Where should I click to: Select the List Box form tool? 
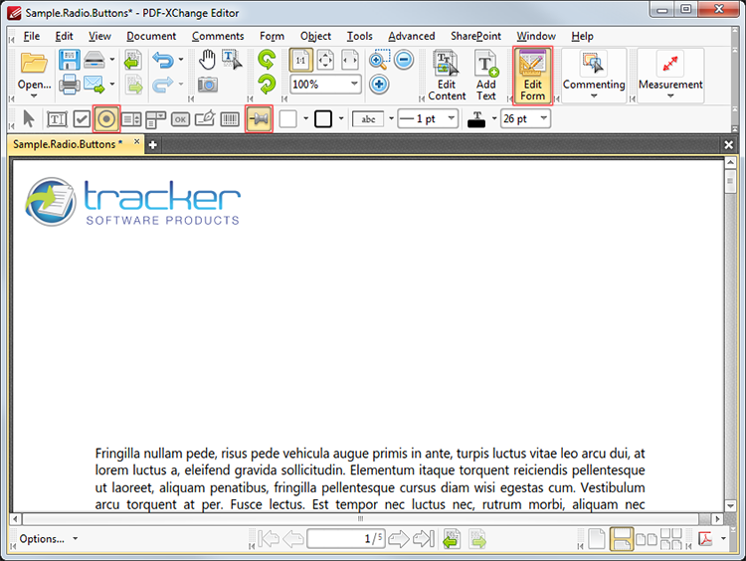pyautogui.click(x=131, y=119)
